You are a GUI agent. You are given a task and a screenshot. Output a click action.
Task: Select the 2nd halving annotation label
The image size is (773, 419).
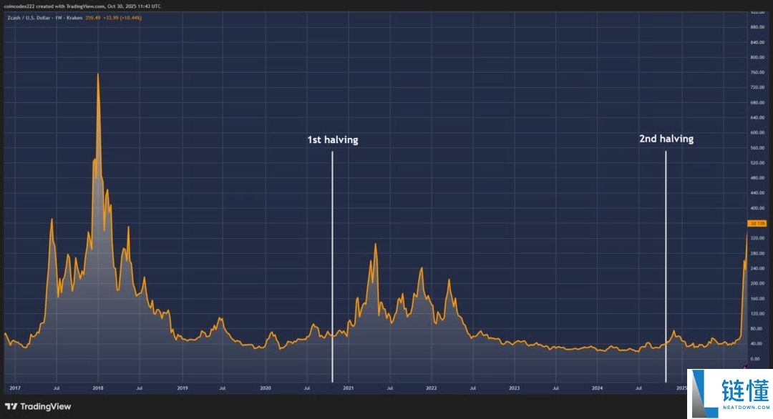(x=666, y=139)
